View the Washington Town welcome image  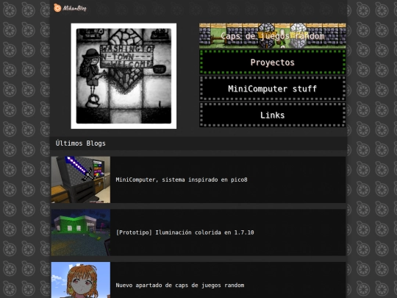(x=124, y=76)
